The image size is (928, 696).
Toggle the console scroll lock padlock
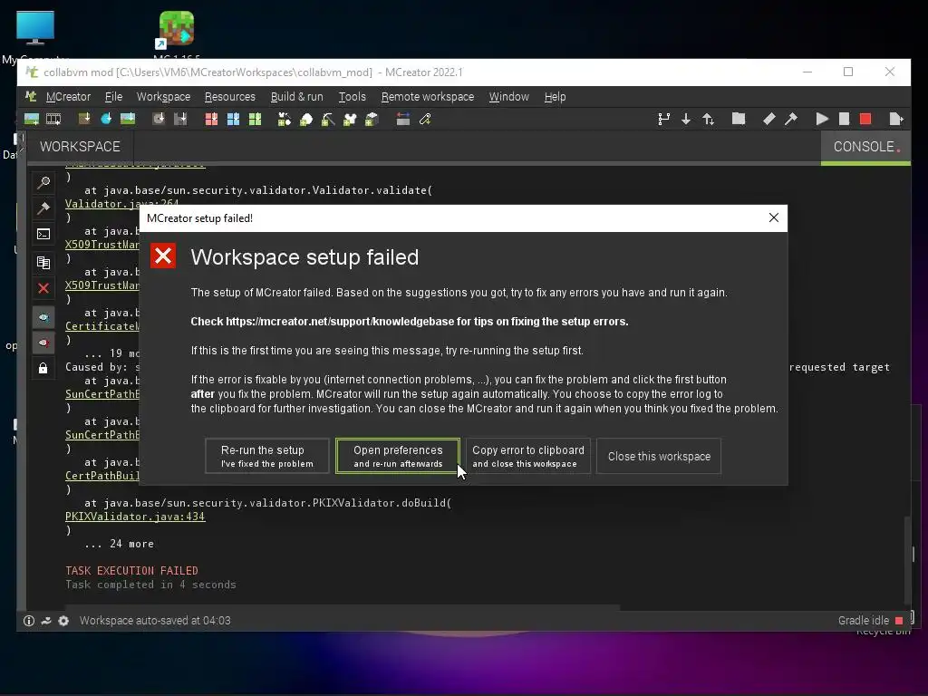(43, 368)
